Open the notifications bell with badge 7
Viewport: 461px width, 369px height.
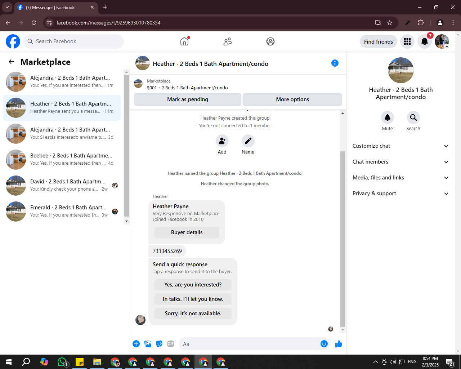(x=425, y=41)
